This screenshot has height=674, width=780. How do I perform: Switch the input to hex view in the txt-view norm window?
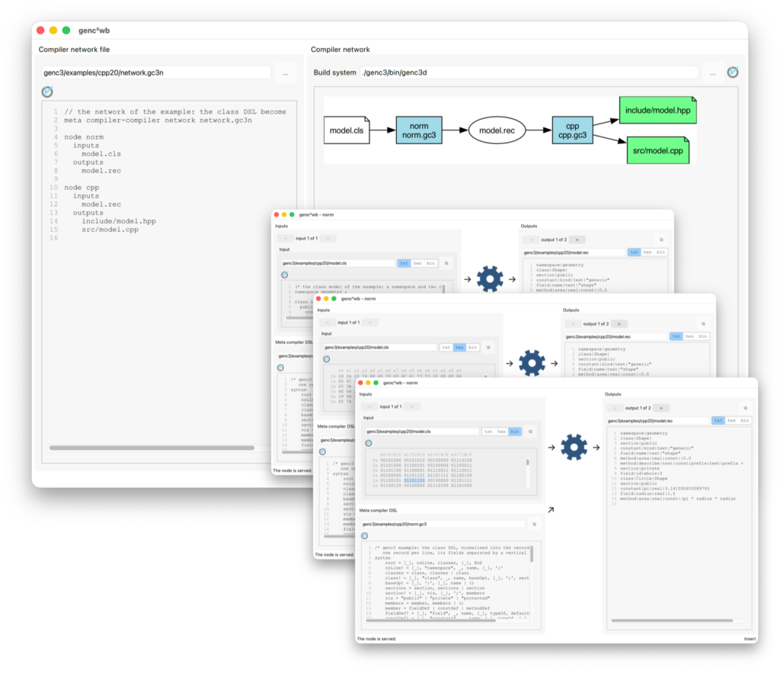pos(417,263)
